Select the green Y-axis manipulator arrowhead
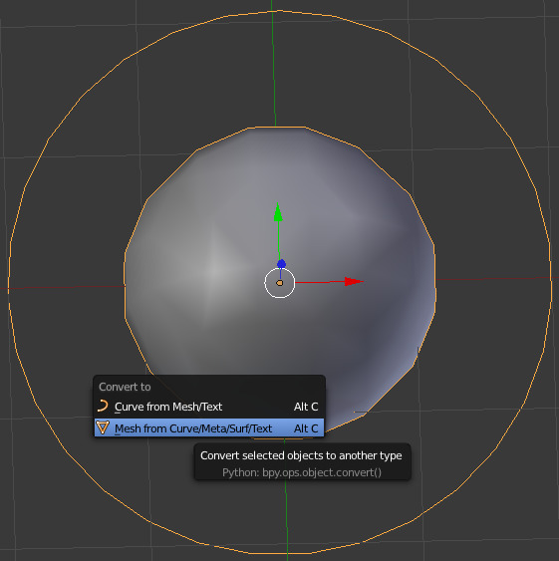 pyautogui.click(x=278, y=212)
